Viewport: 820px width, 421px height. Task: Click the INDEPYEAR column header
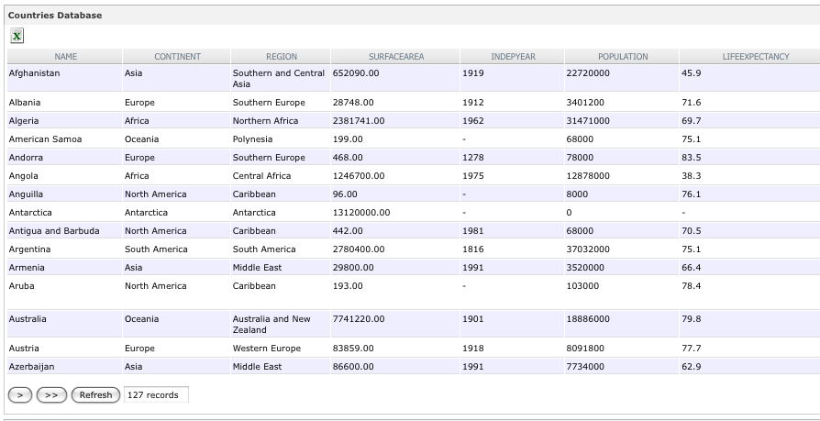(513, 57)
